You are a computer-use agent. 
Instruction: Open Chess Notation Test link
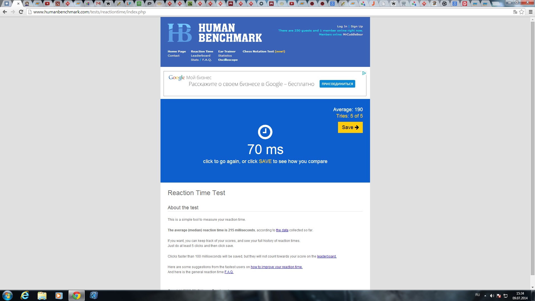pos(258,52)
